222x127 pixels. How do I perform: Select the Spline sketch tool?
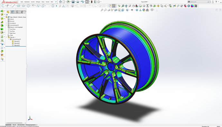tap(38, 6)
